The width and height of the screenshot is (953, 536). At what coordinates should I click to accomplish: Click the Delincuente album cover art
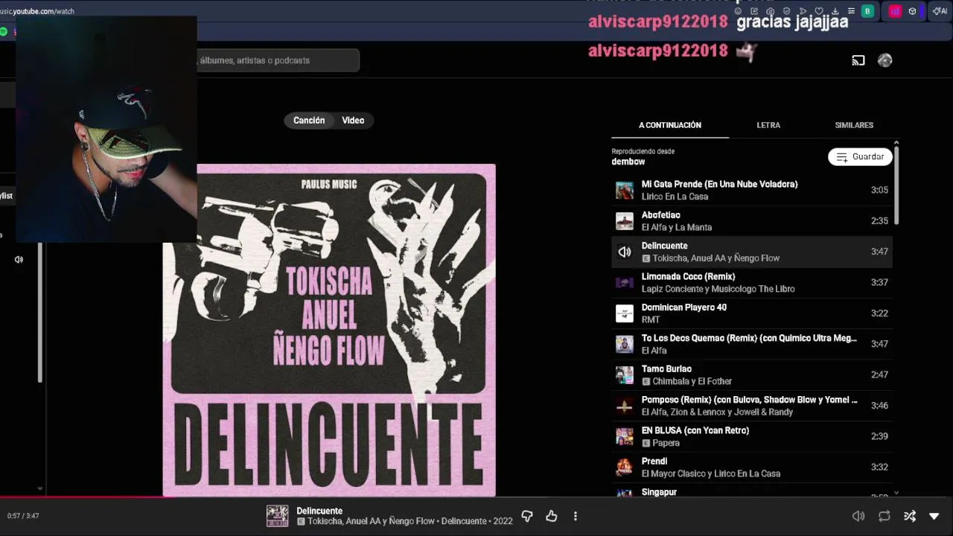pyautogui.click(x=329, y=330)
